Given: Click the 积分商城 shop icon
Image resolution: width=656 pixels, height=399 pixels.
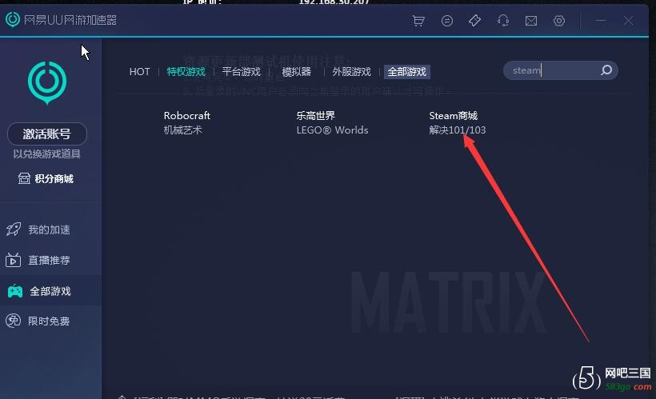Looking at the screenshot, I should click(24, 178).
